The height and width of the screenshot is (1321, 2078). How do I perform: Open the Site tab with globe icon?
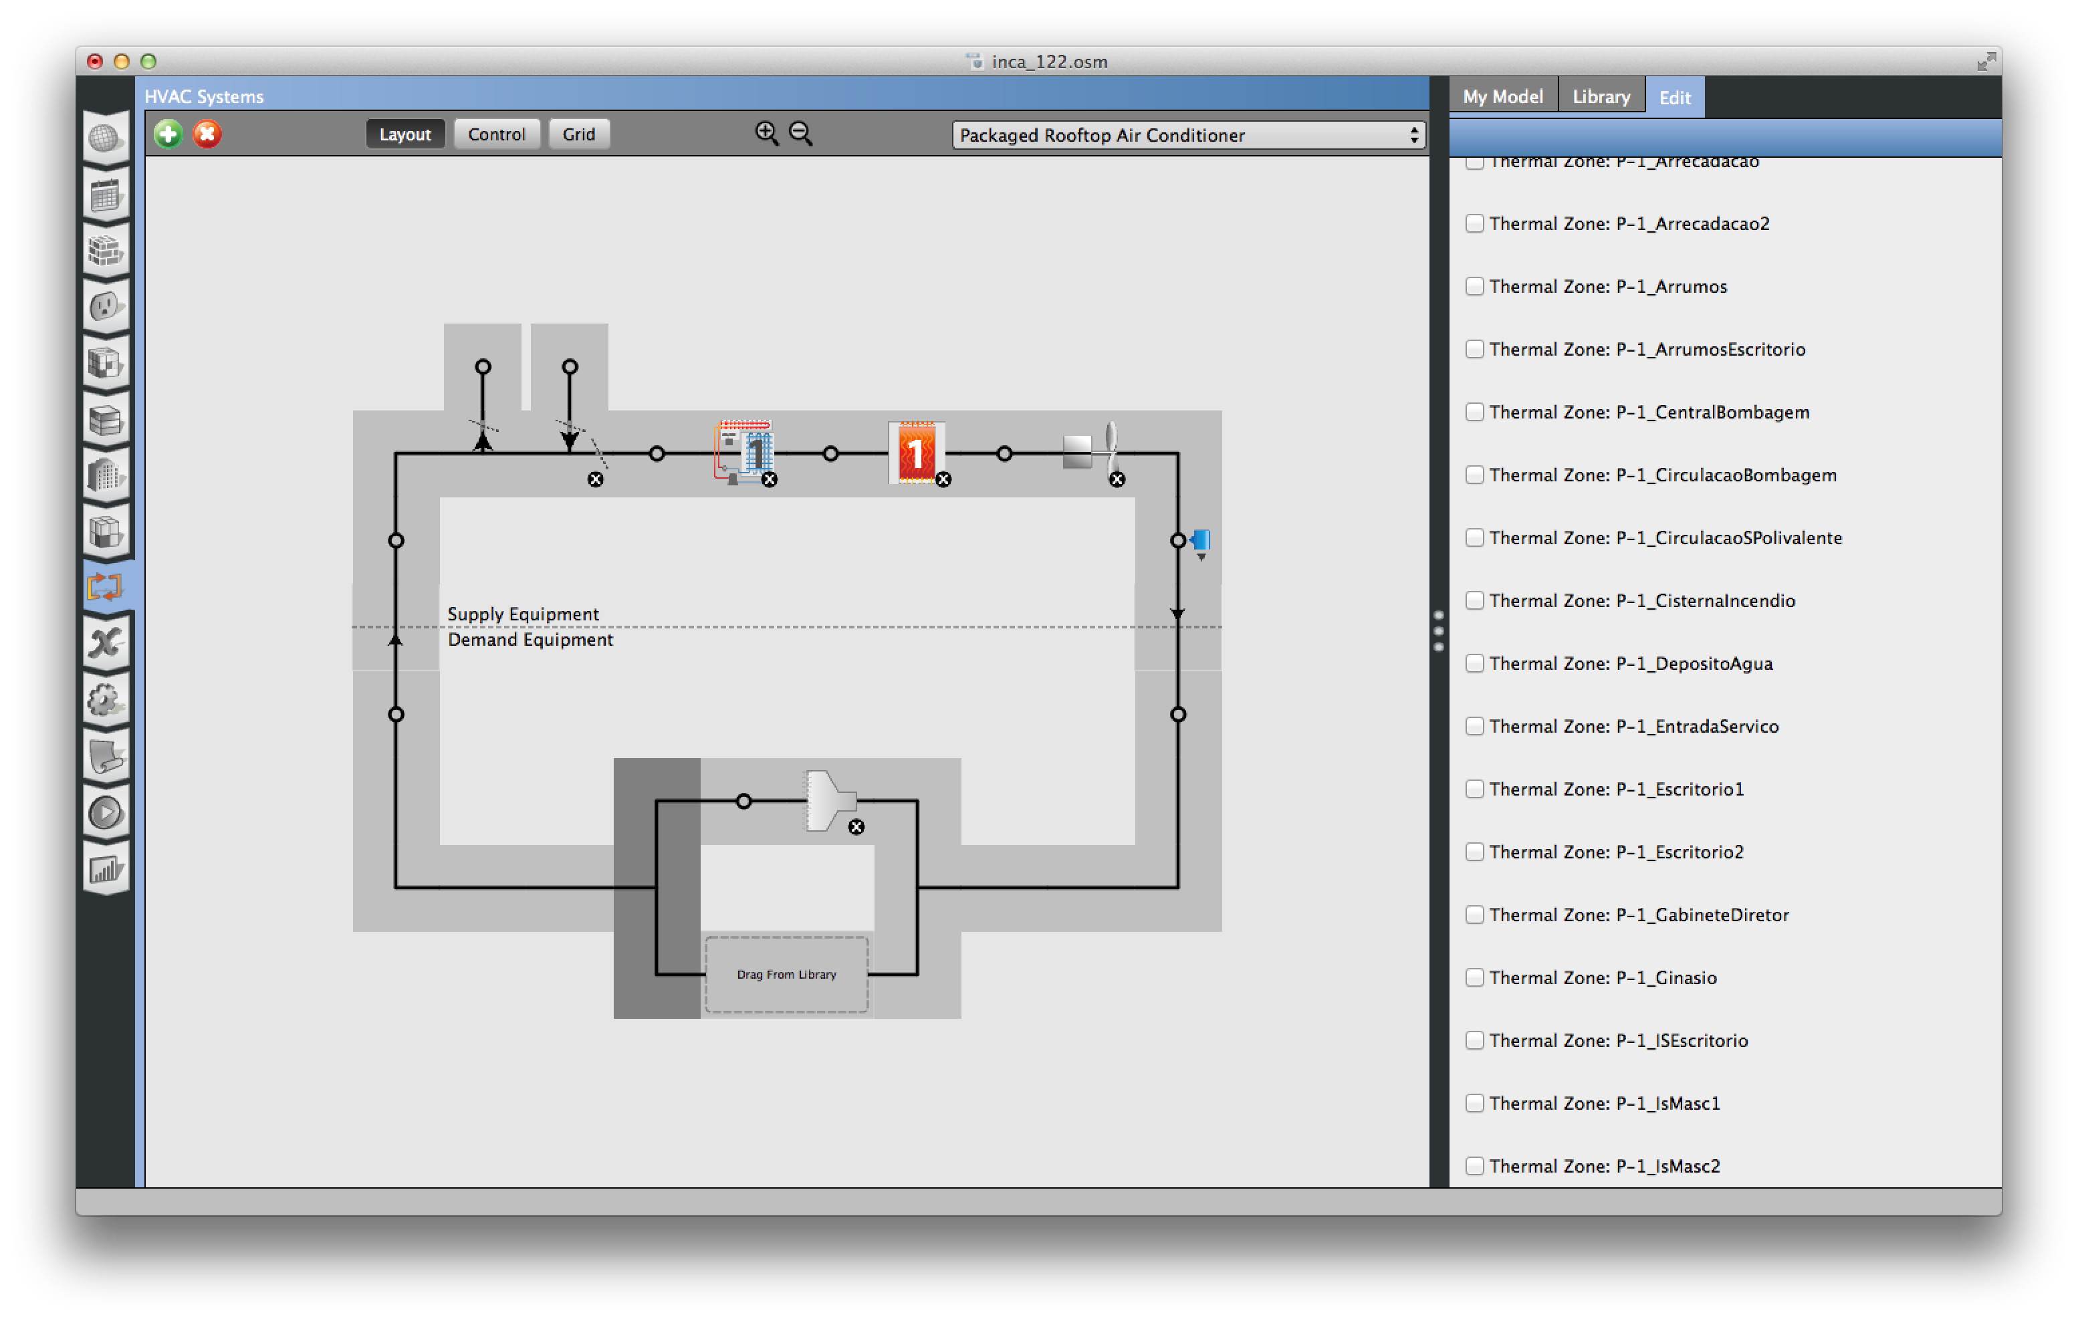pyautogui.click(x=105, y=137)
